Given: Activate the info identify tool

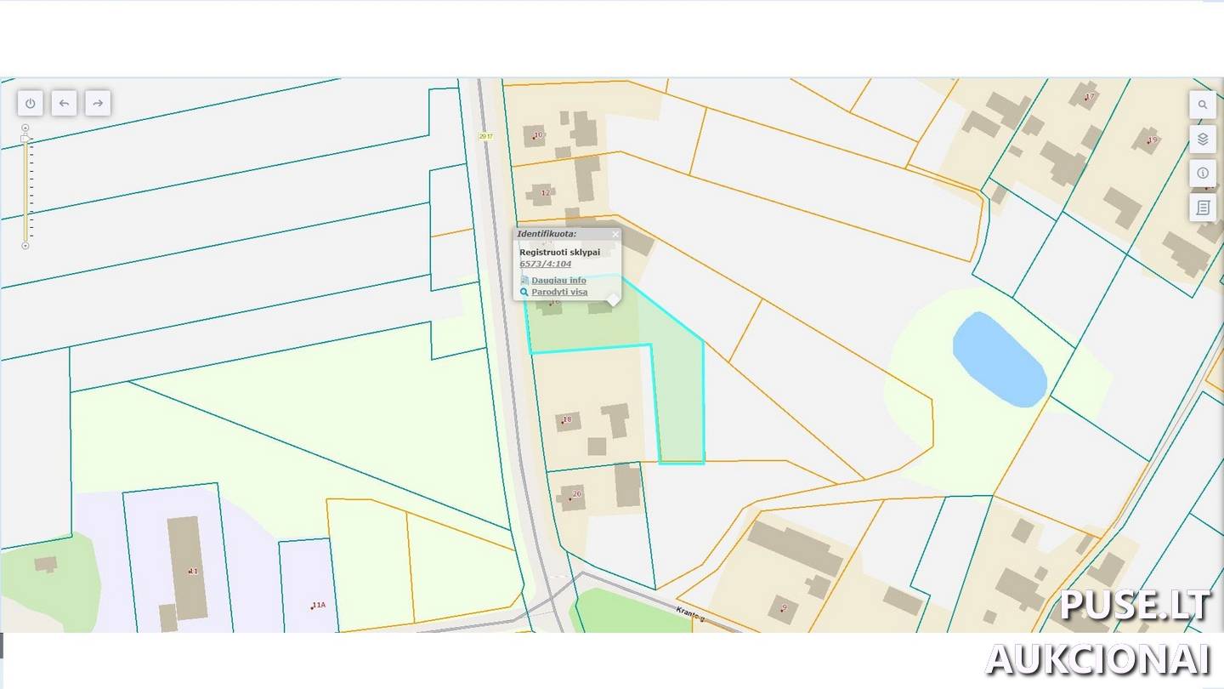Looking at the screenshot, I should (1203, 173).
